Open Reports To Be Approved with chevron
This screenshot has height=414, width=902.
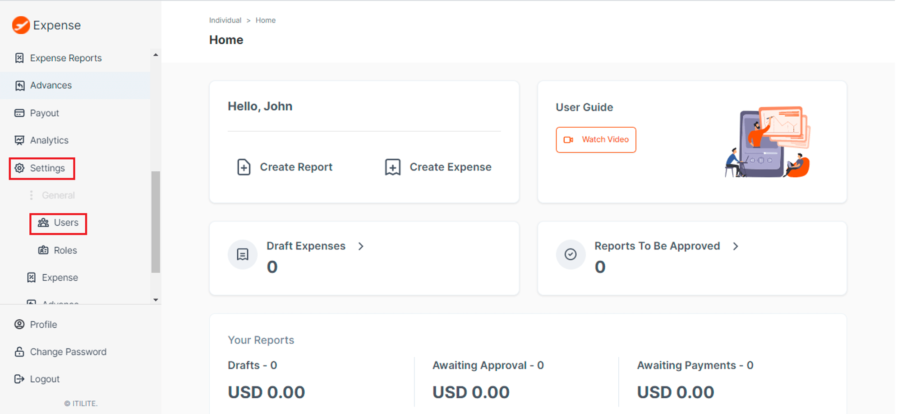pyautogui.click(x=736, y=246)
